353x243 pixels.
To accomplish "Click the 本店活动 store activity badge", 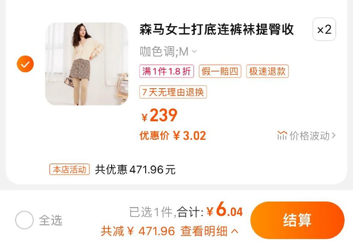I will click(x=70, y=169).
